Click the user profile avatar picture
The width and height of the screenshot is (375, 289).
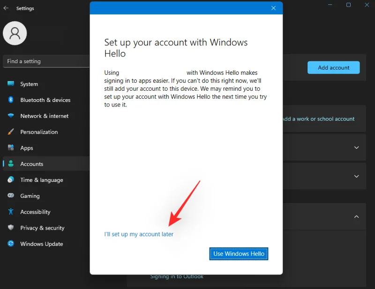tap(15, 33)
